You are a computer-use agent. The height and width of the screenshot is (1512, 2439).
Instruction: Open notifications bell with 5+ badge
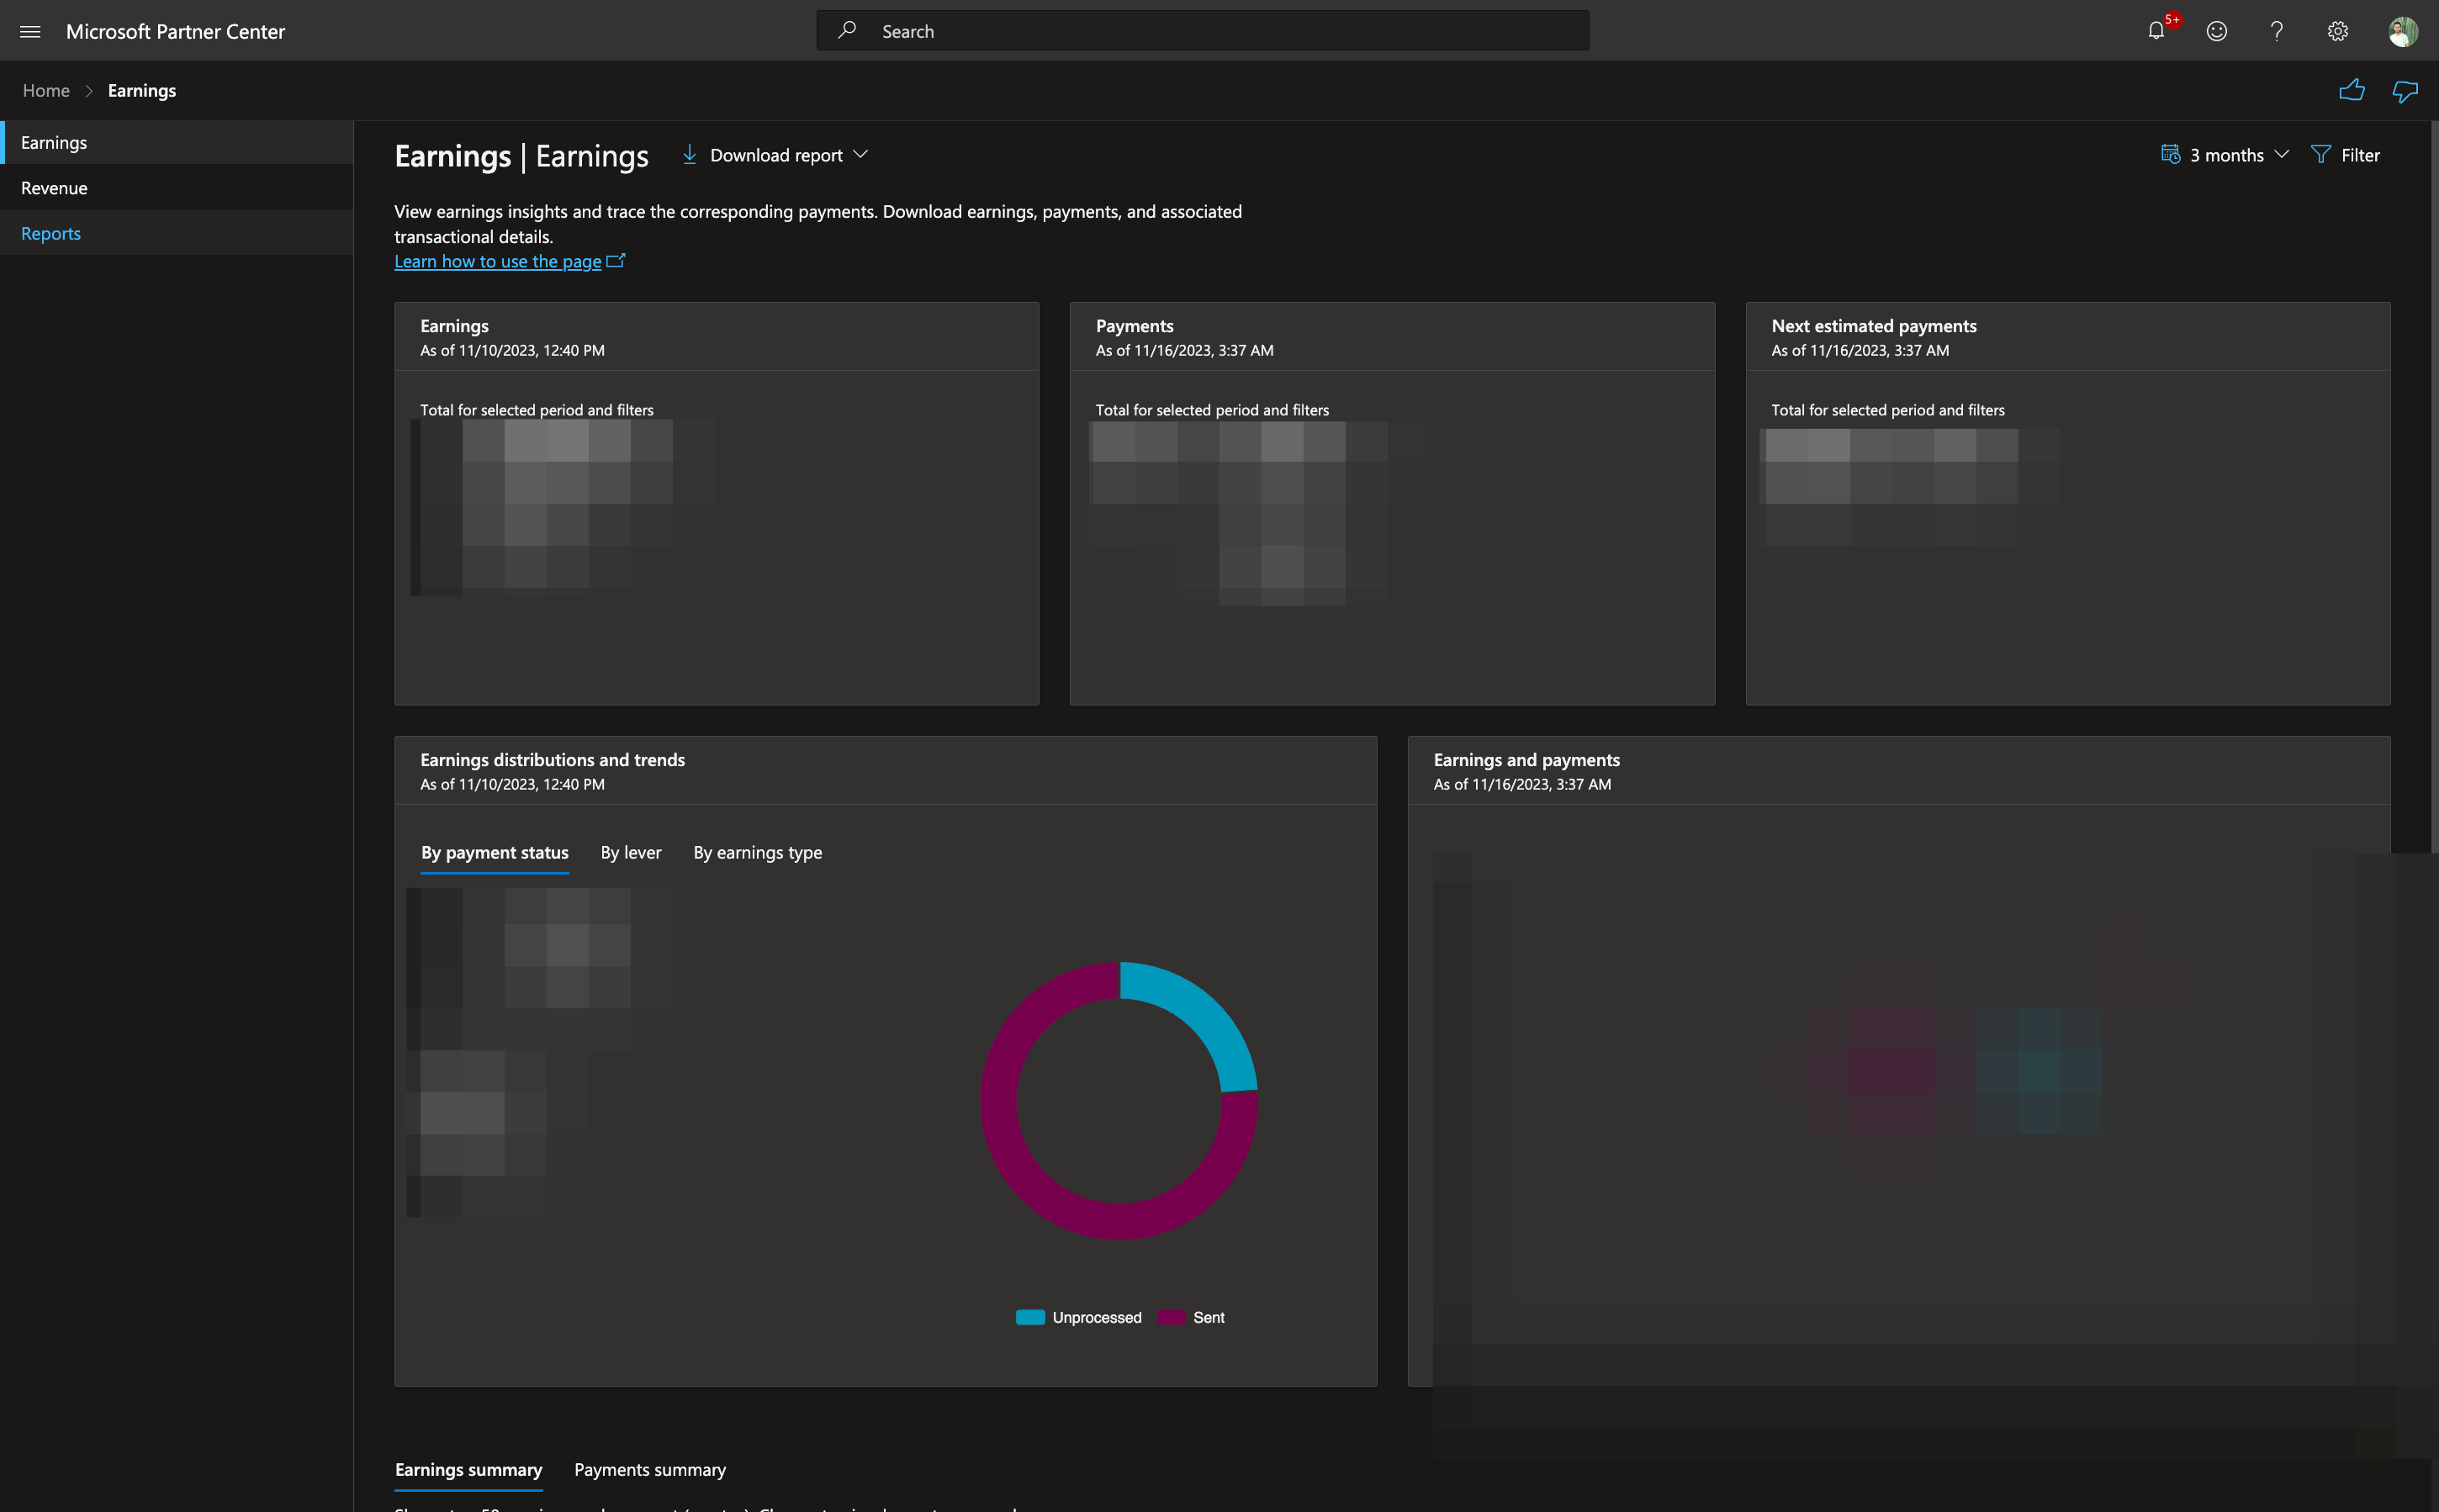[2157, 30]
